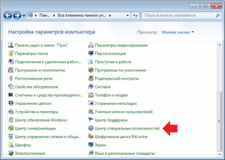Open Учетные записи пользователей link
The width and height of the screenshot is (225, 160).
[123, 112]
